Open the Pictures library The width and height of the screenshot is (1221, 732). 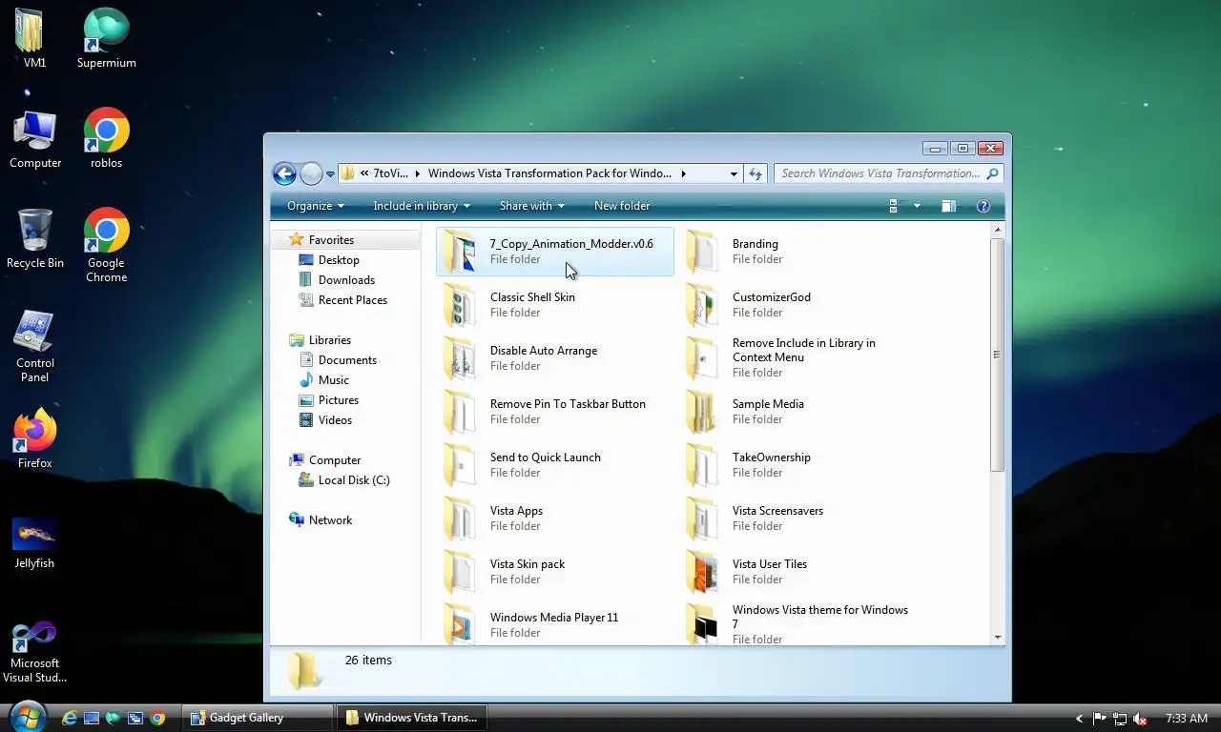(x=338, y=400)
